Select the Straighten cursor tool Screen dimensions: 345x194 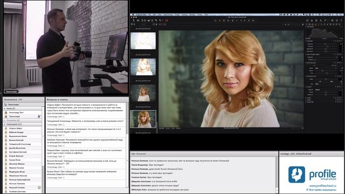tap(232, 20)
